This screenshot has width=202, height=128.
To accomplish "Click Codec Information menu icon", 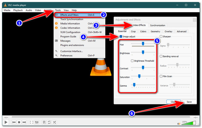I will point(56,28).
